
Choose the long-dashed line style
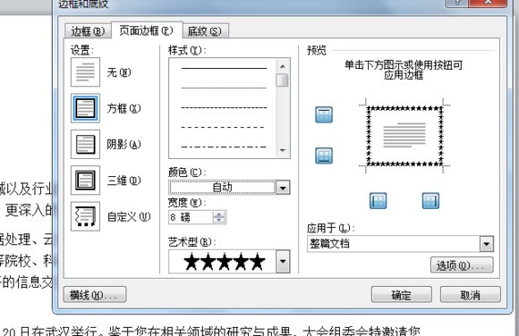pyautogui.click(x=223, y=127)
